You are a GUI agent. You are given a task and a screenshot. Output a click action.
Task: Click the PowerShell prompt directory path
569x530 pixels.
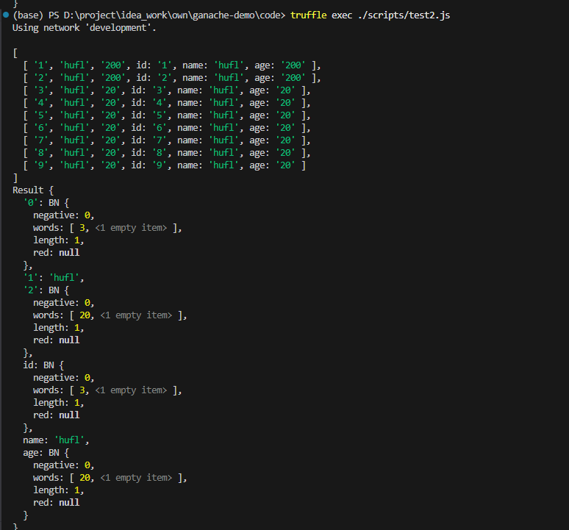[176, 15]
